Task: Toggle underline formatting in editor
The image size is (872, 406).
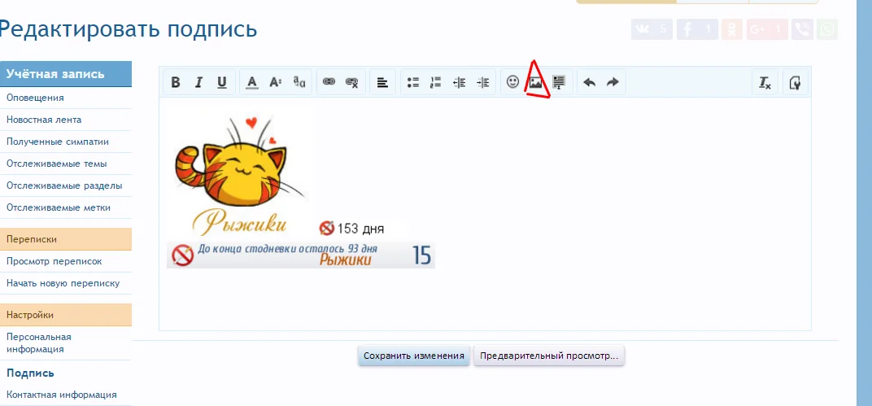Action: click(222, 82)
